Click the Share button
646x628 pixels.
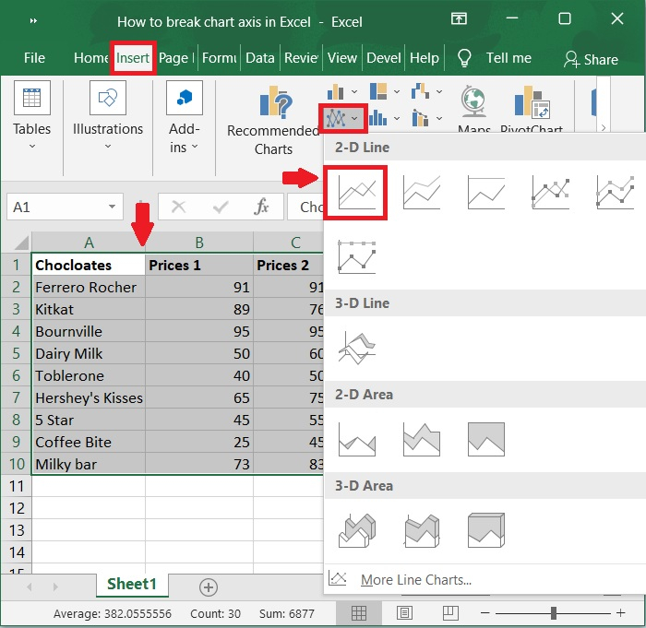(591, 59)
